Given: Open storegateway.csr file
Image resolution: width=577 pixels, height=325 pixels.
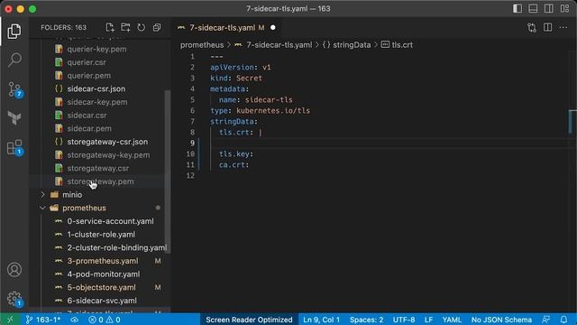Looking at the screenshot, I should (99, 169).
